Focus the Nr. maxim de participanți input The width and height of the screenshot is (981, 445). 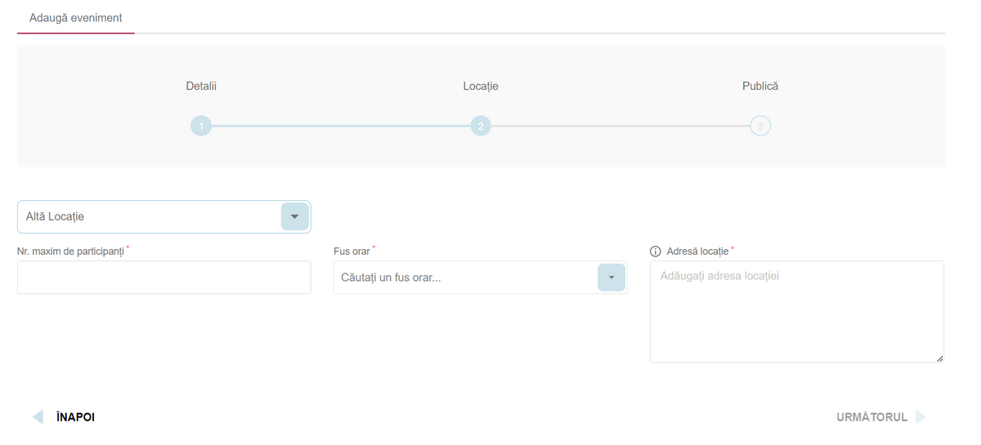pos(163,278)
